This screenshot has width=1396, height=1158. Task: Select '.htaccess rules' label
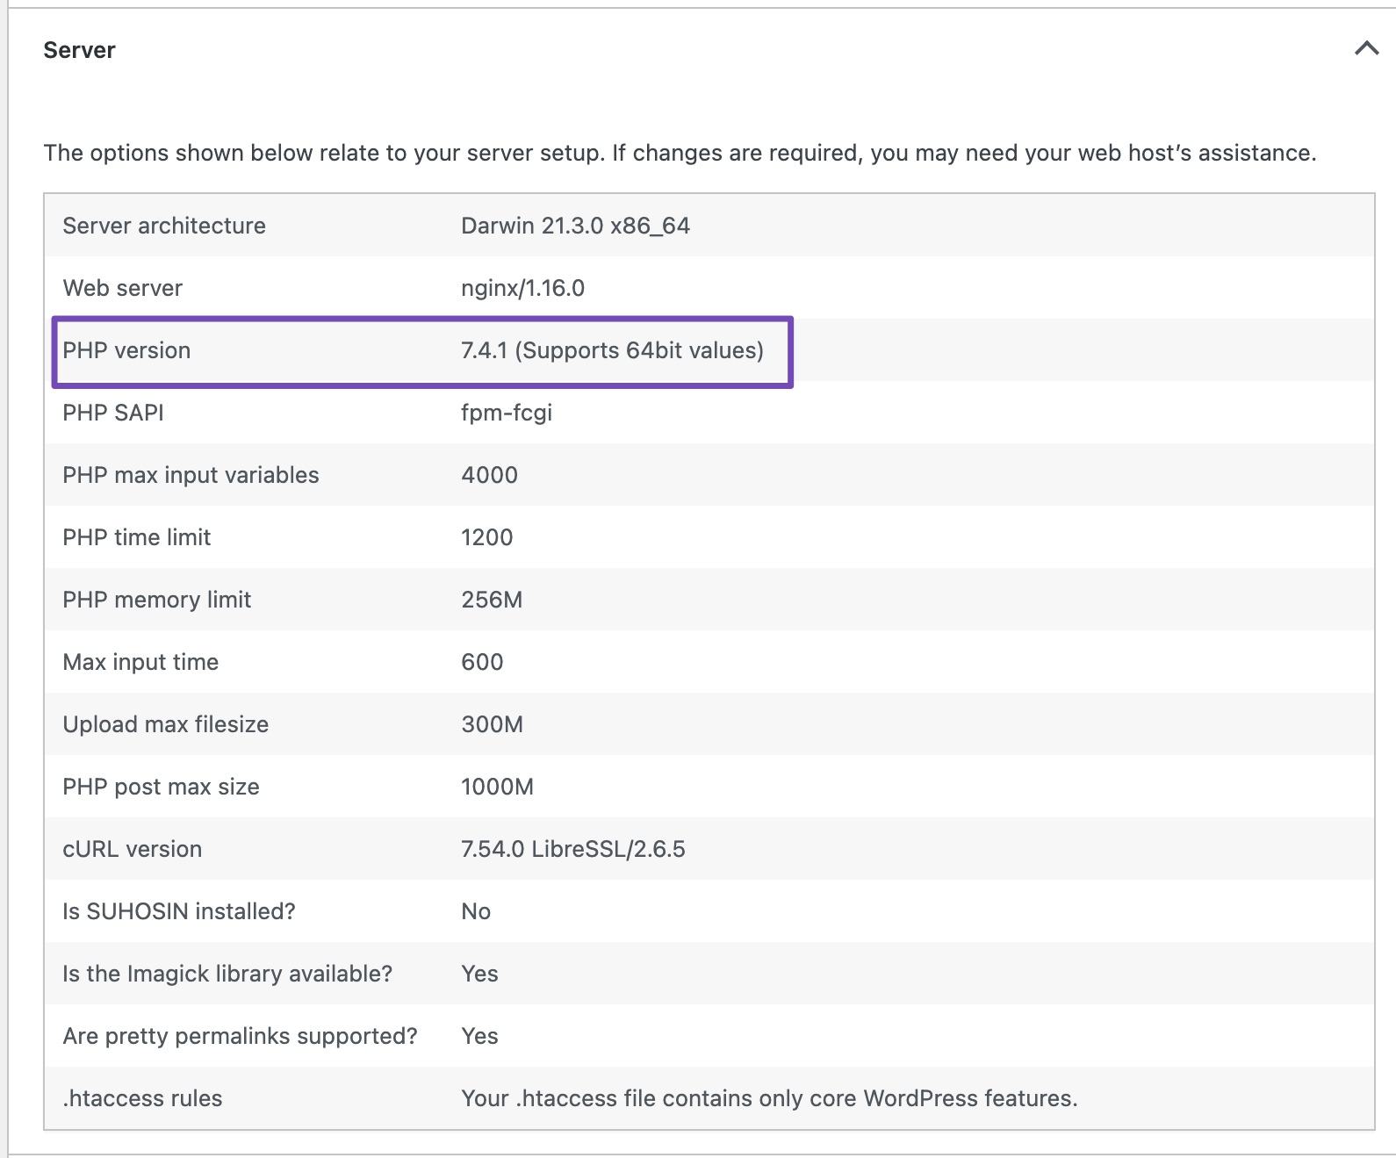click(x=142, y=1098)
